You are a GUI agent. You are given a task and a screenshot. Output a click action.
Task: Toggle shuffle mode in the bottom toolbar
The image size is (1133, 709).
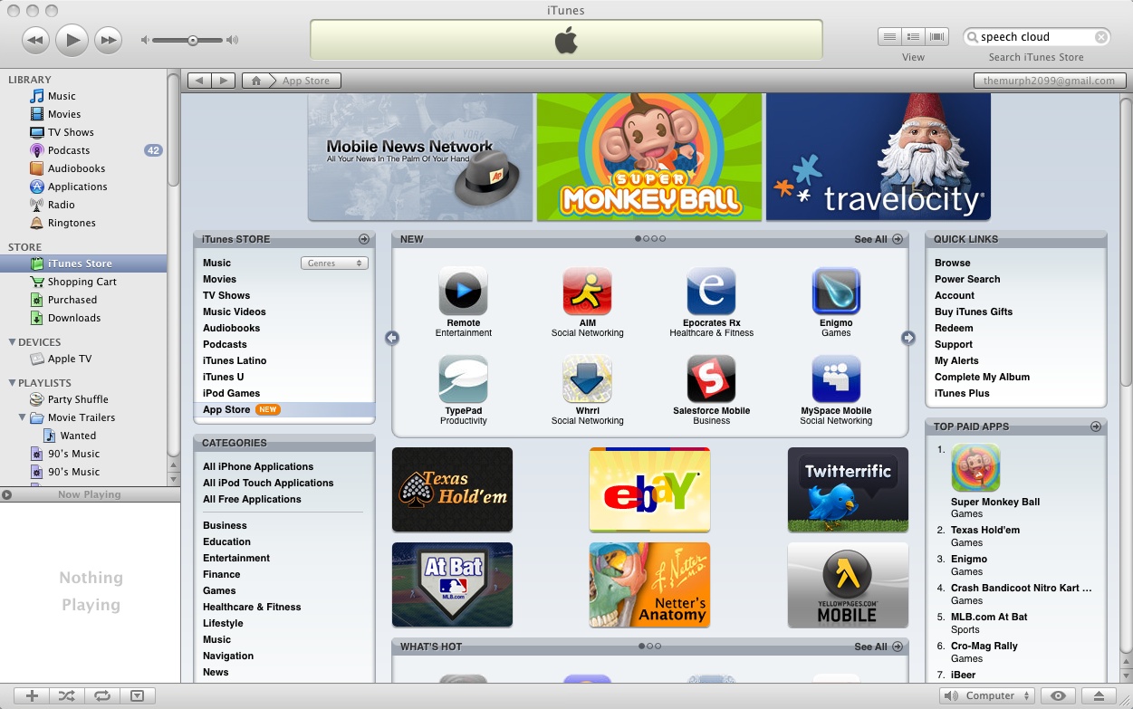pyautogui.click(x=66, y=695)
